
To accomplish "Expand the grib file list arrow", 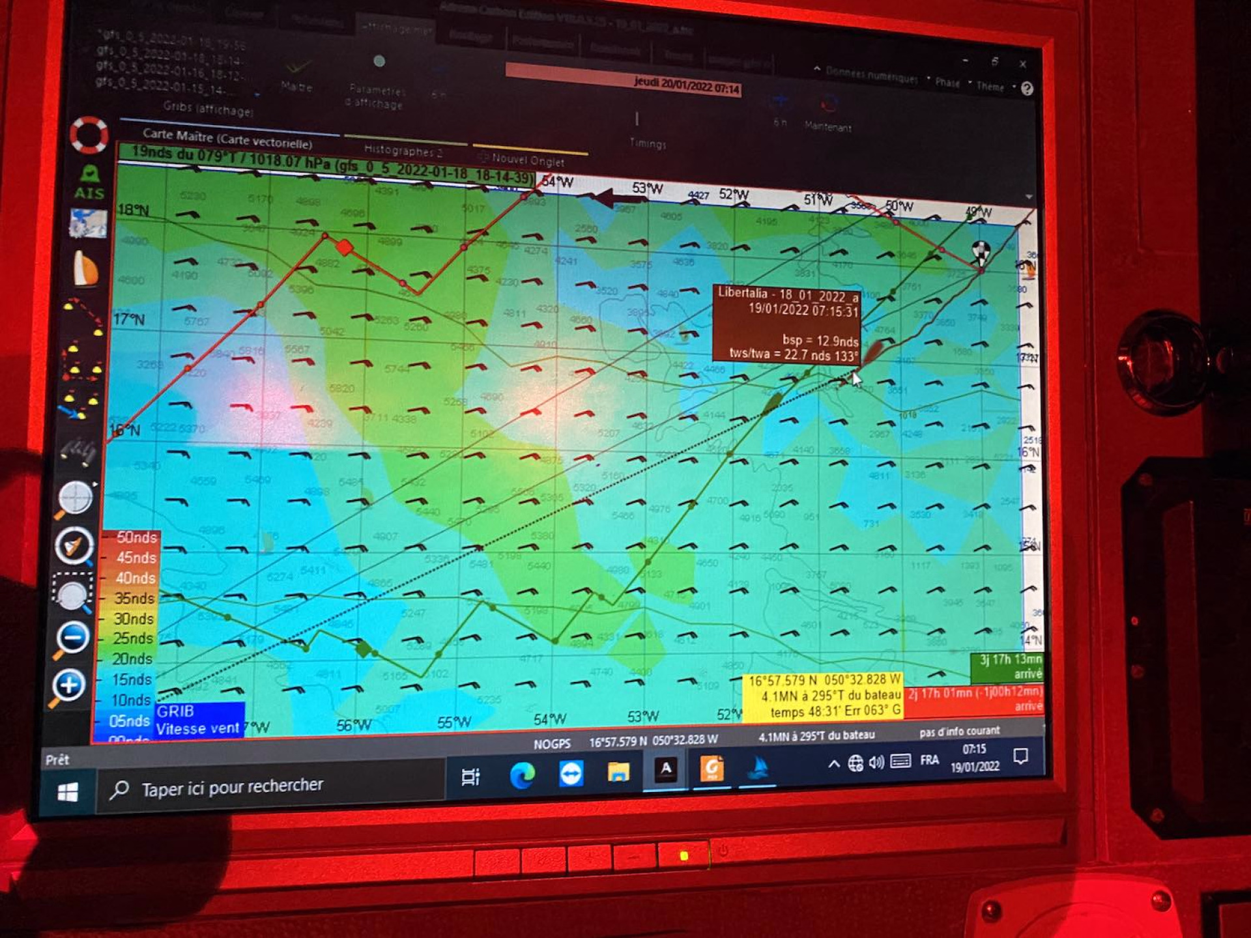I will point(258,94).
